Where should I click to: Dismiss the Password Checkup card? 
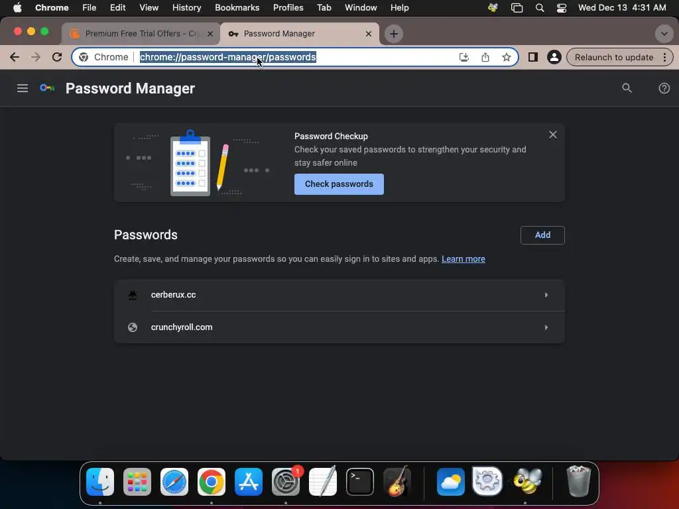coord(553,135)
